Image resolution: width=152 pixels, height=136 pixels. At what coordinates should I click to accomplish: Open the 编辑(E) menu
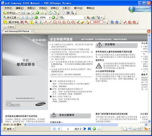[x=20, y=8]
